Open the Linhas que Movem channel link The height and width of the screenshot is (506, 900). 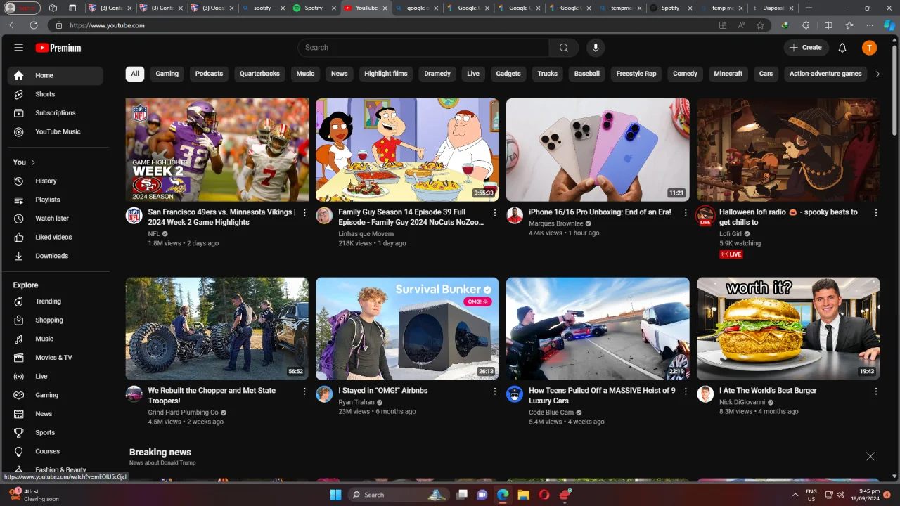(366, 234)
